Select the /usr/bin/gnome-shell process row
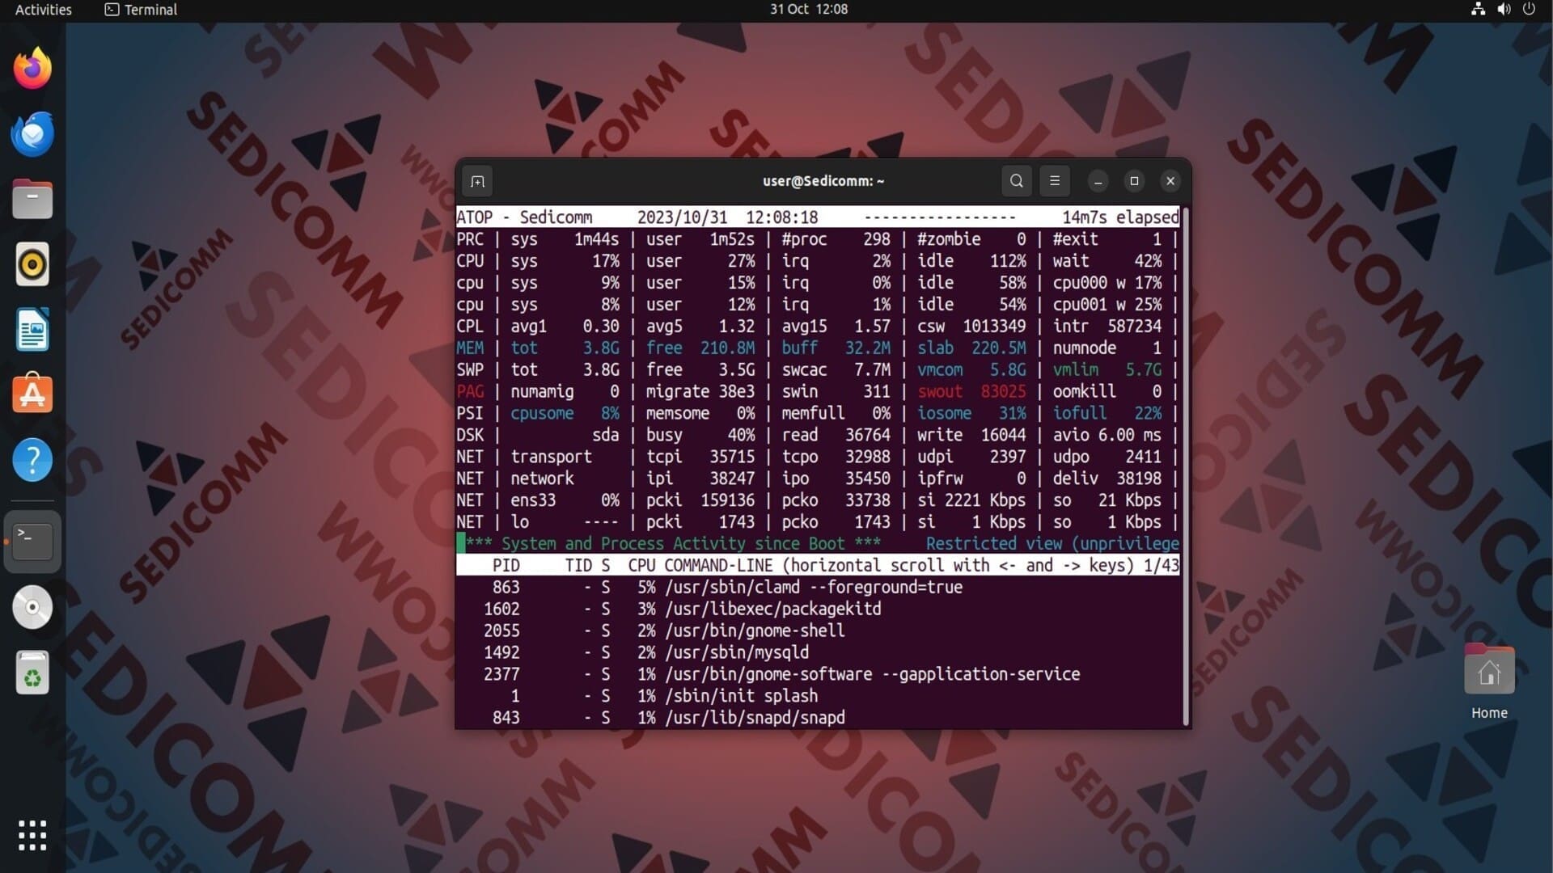The width and height of the screenshot is (1553, 873). coord(818,630)
